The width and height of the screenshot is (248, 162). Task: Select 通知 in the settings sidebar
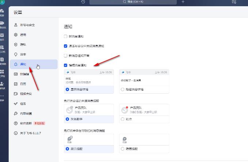[x=34, y=64]
